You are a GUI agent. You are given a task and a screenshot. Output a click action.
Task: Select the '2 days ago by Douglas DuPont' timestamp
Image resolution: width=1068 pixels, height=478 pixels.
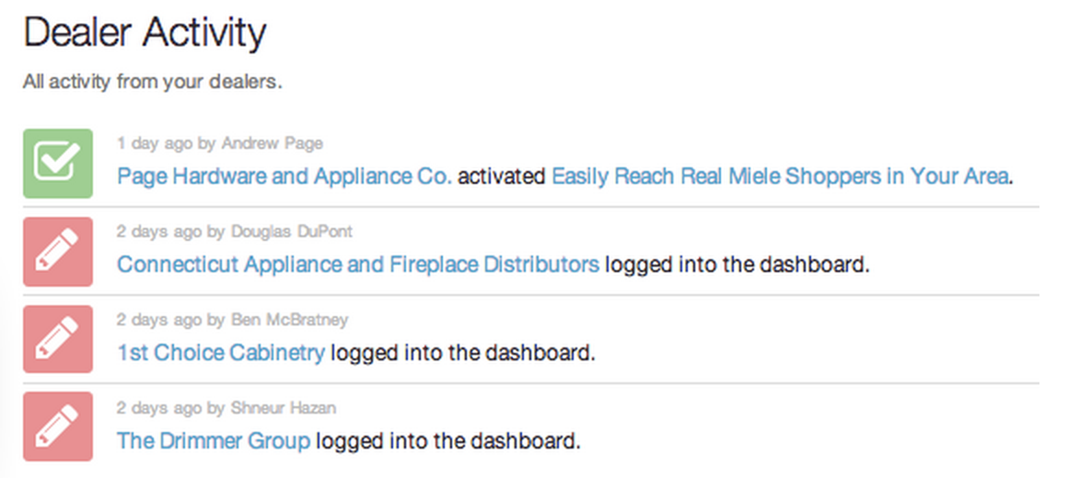234,232
